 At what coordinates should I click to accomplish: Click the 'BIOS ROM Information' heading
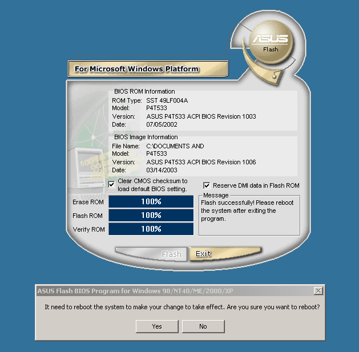[144, 91]
